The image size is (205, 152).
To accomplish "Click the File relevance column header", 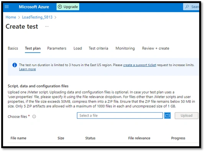I will click(139, 138).
